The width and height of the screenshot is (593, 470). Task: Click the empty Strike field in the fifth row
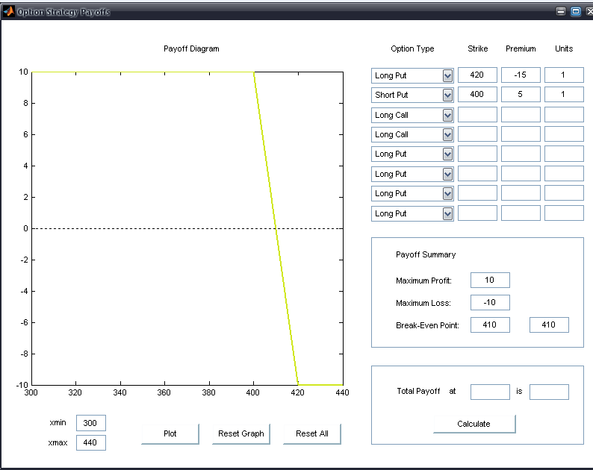(477, 154)
